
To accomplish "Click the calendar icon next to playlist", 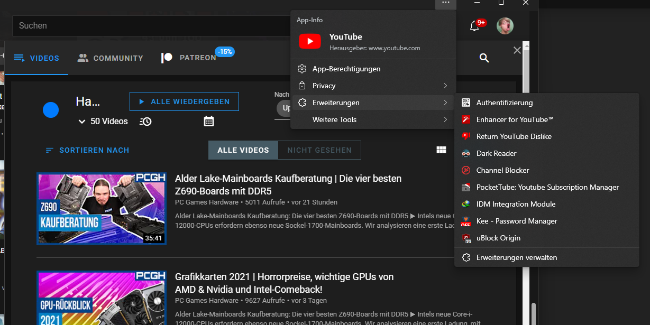I will 209,121.
